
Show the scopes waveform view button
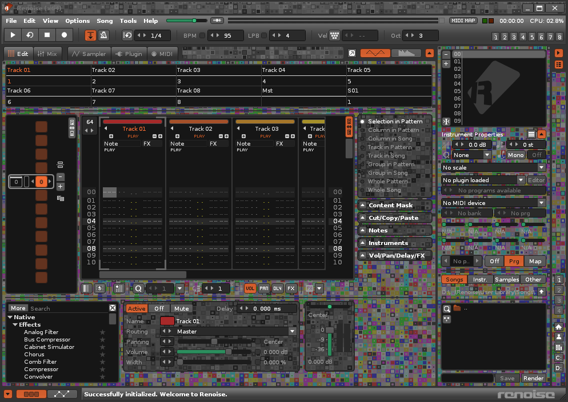point(375,53)
